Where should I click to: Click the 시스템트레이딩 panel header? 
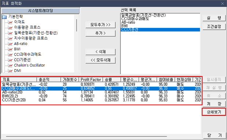[x=41, y=11]
